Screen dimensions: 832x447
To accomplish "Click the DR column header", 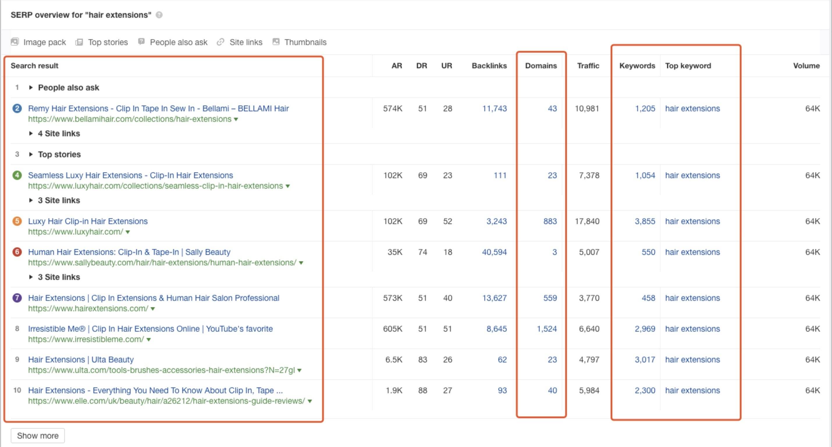I will [x=422, y=66].
